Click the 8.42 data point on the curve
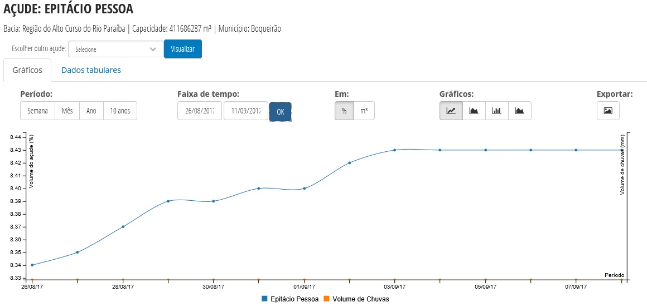 point(350,162)
